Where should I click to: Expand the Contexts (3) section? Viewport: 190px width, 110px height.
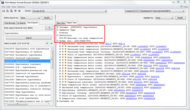[x=58, y=101]
